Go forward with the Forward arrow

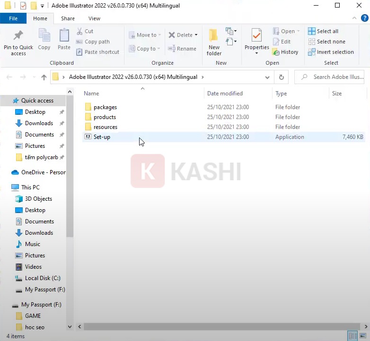pos(23,77)
